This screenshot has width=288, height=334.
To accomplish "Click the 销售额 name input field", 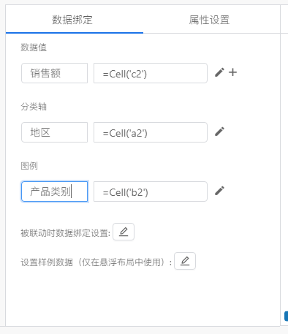I will (x=54, y=73).
